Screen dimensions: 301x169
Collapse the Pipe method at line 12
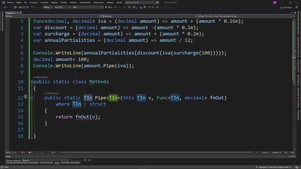pos(32,98)
